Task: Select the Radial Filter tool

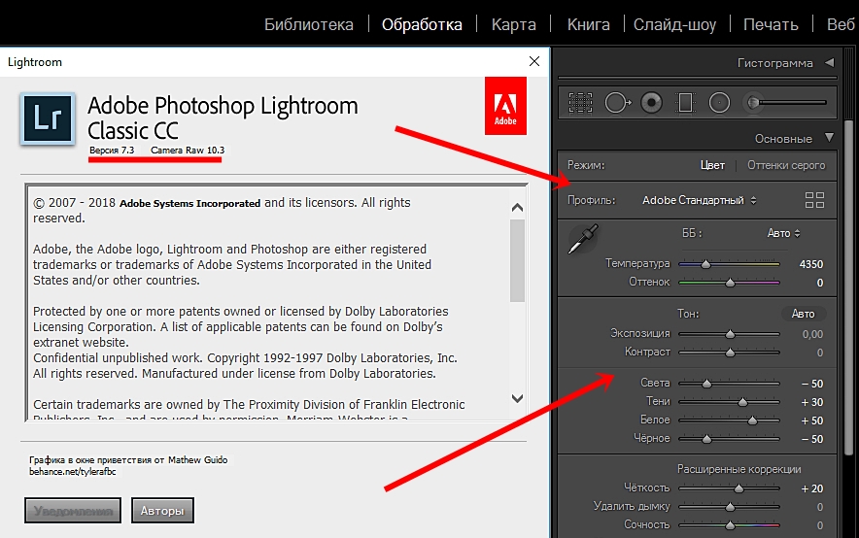Action: [x=719, y=102]
